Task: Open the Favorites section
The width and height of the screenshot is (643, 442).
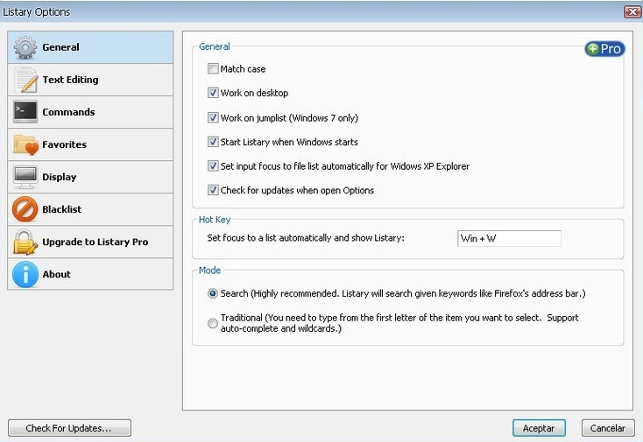Action: tap(90, 144)
